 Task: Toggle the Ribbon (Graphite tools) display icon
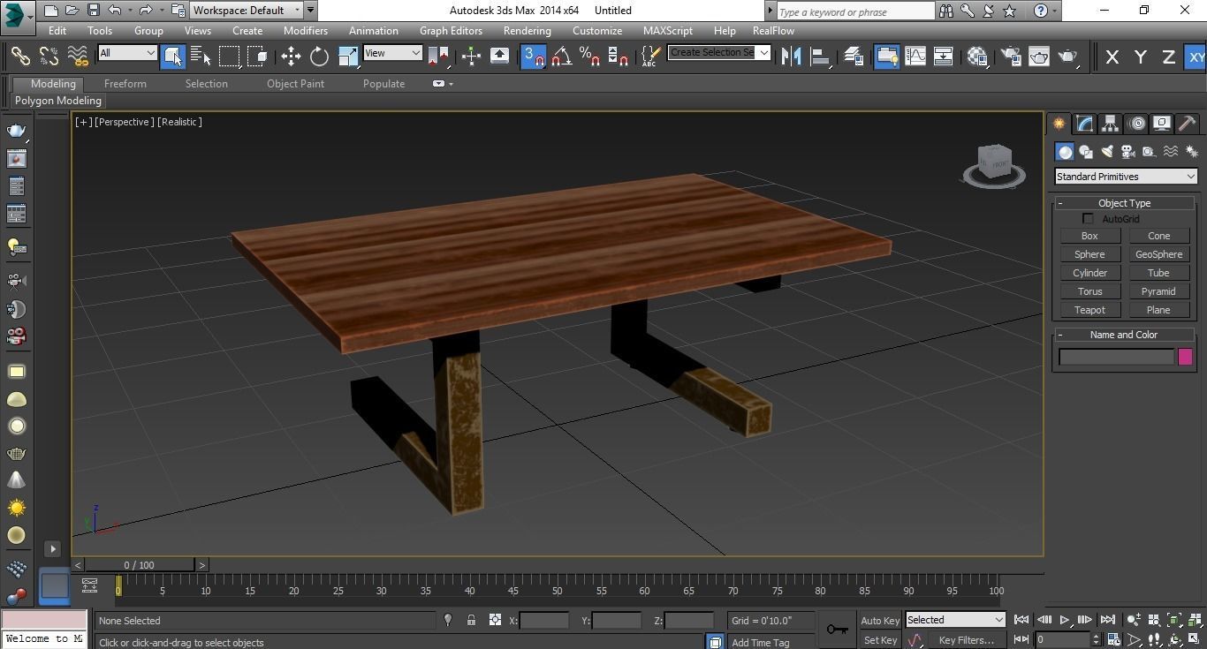coord(886,56)
